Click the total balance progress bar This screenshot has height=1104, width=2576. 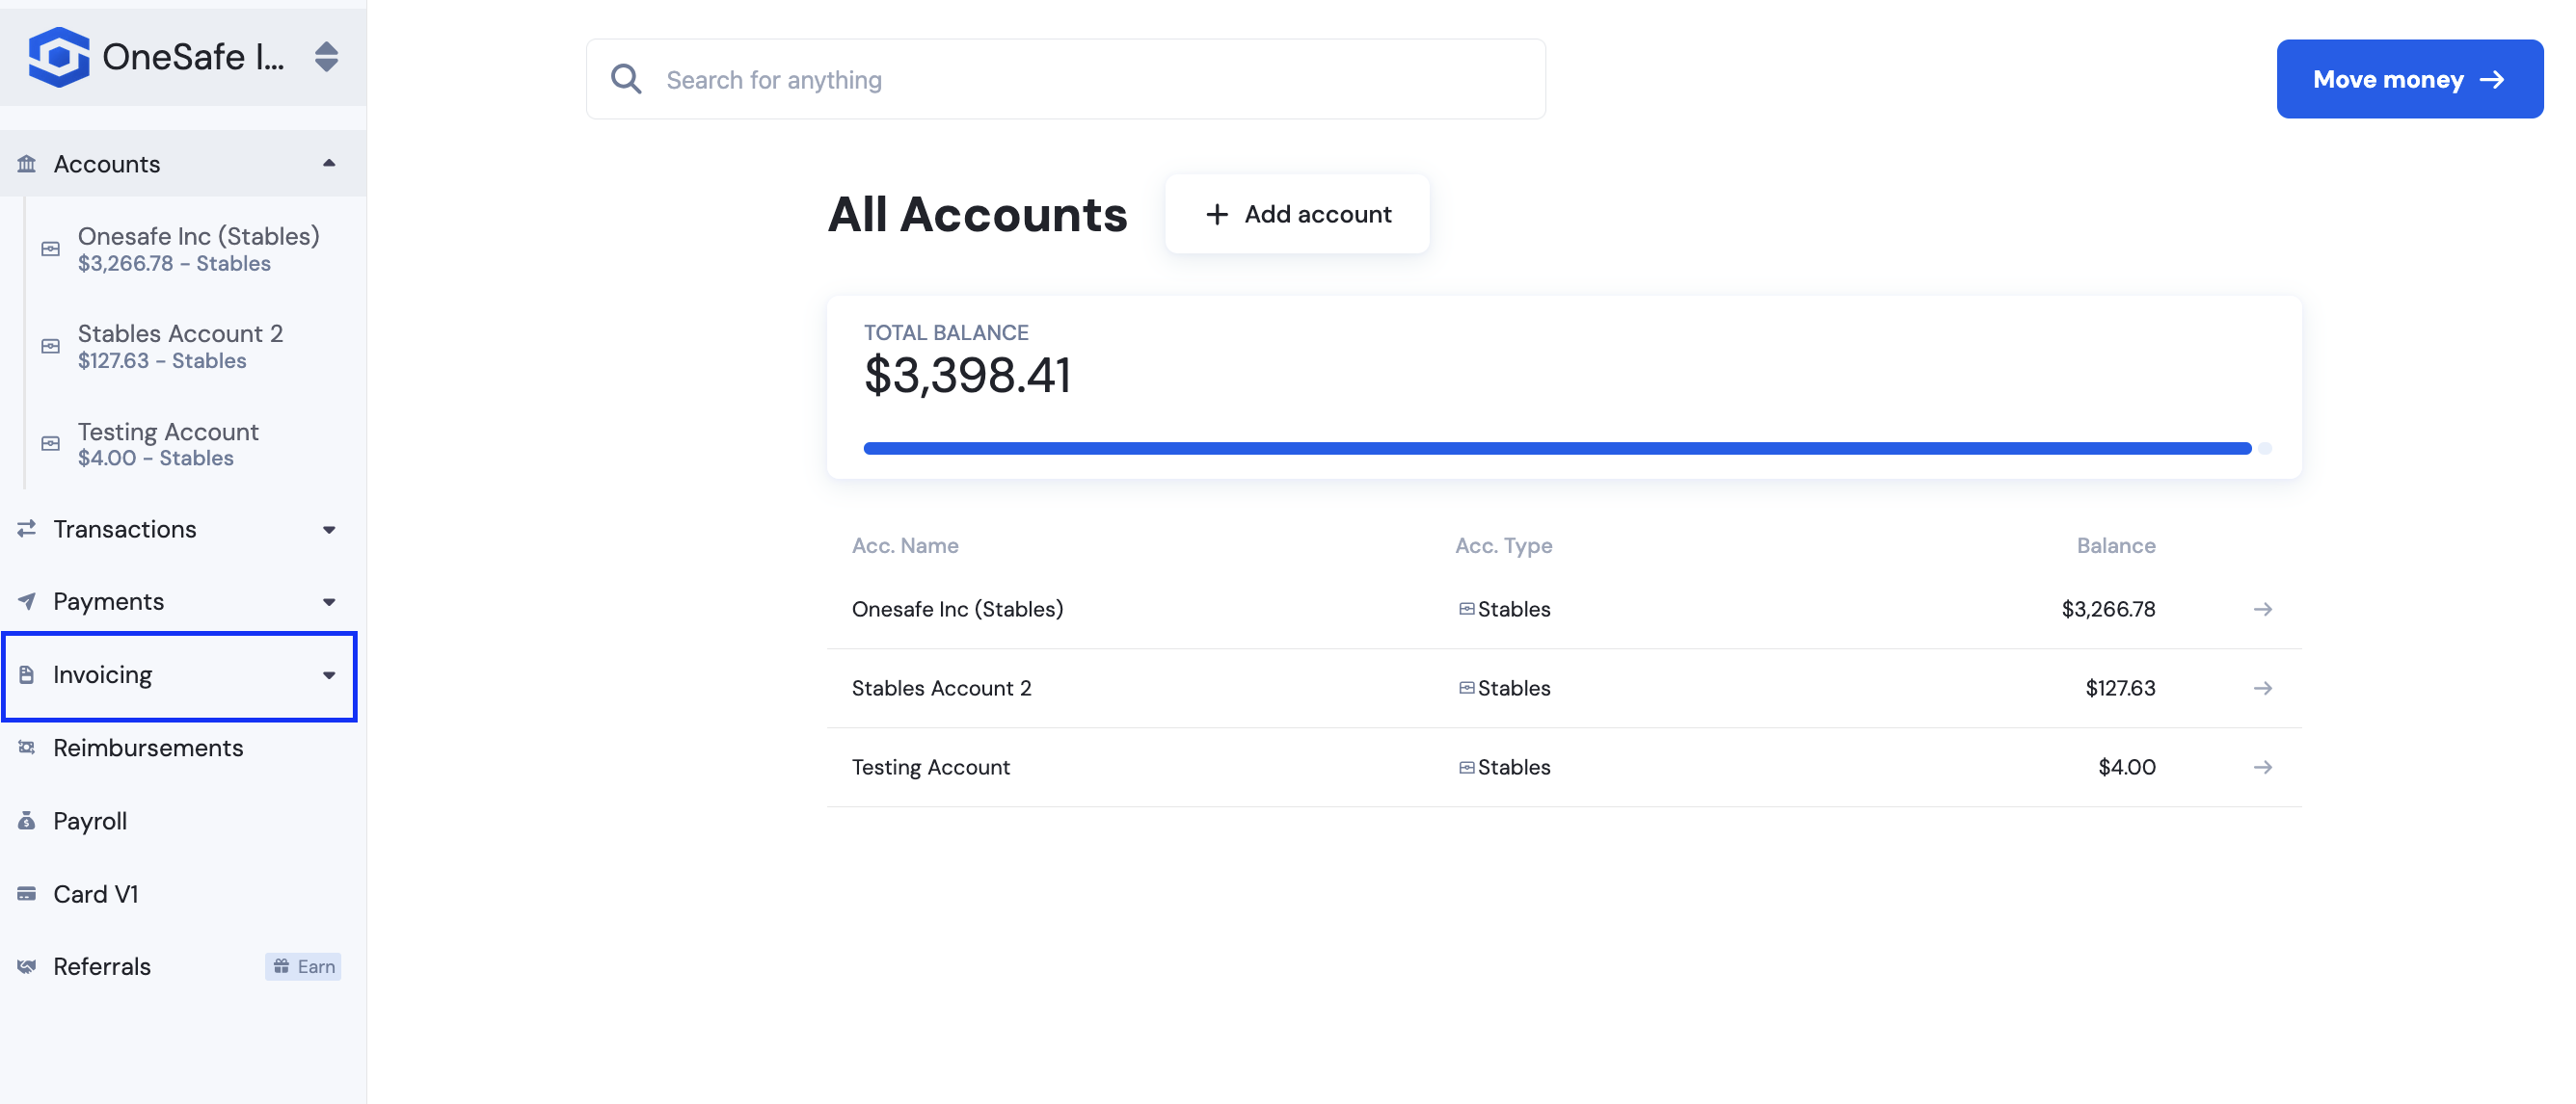1567,449
